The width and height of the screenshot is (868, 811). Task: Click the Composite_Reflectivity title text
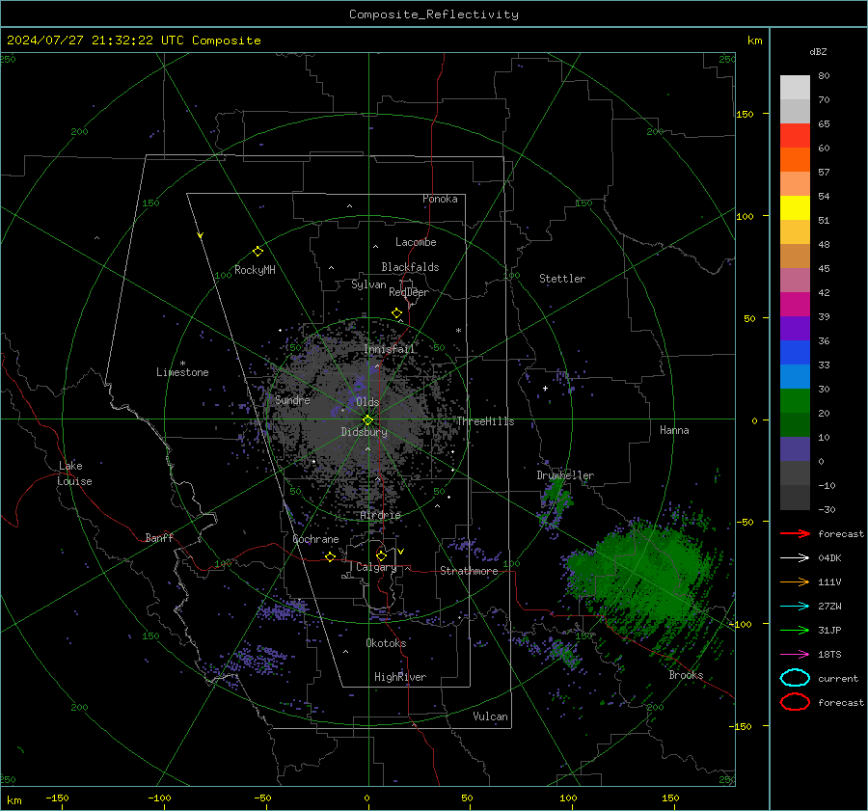point(433,14)
